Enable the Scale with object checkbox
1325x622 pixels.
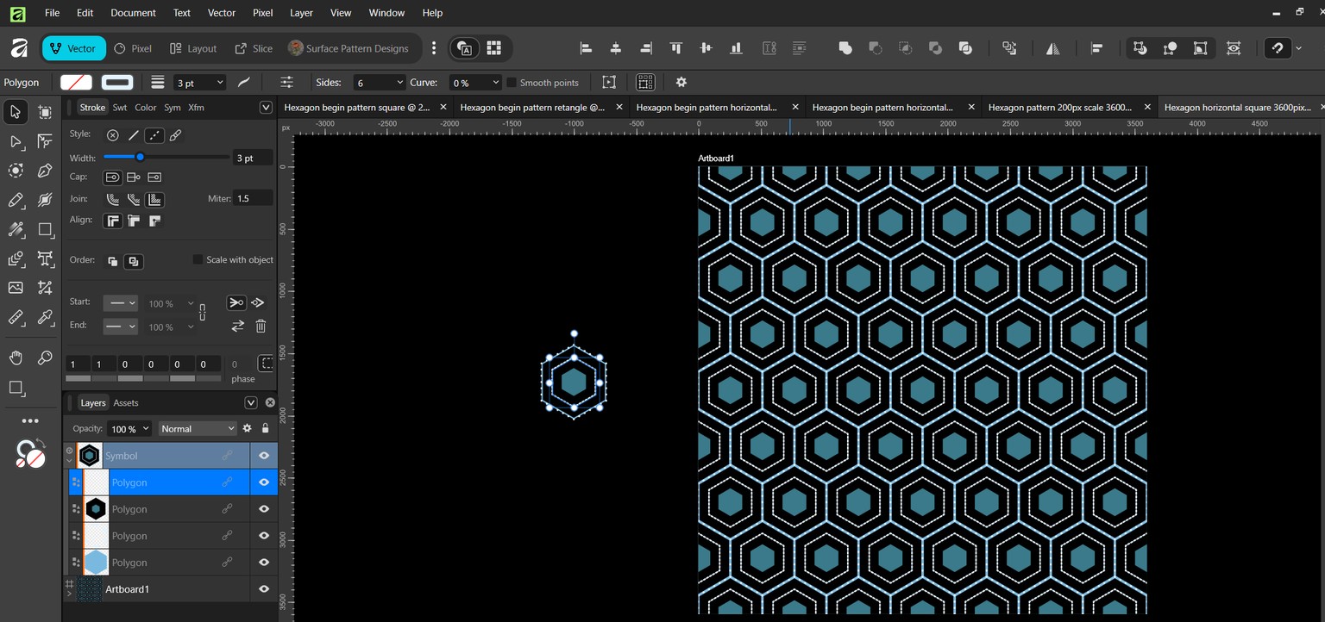click(x=198, y=259)
